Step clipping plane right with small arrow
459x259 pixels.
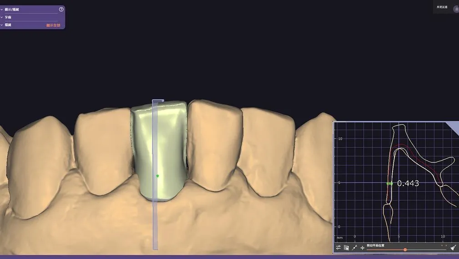(446, 245)
